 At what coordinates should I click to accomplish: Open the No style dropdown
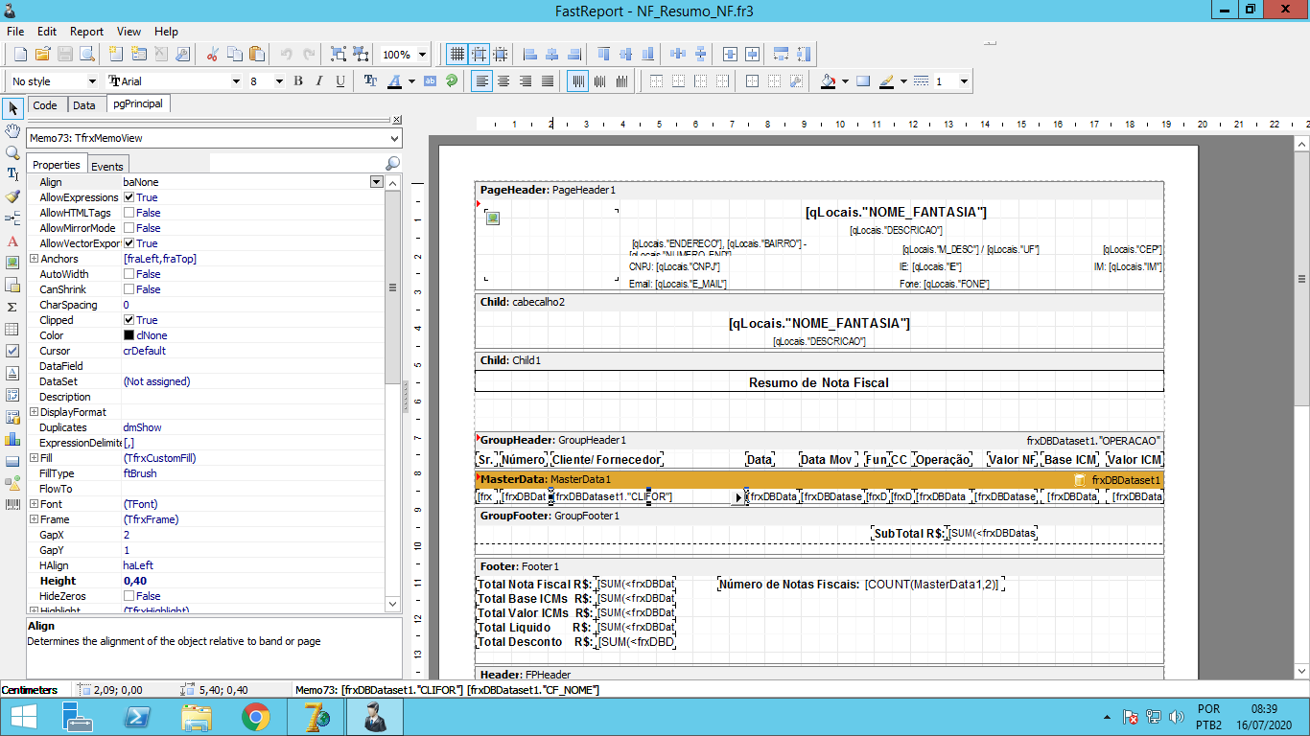tap(92, 81)
